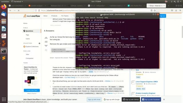This screenshot has width=183, height=103.
Task: Open the clock and calendar menu
Action: click(x=96, y=1)
